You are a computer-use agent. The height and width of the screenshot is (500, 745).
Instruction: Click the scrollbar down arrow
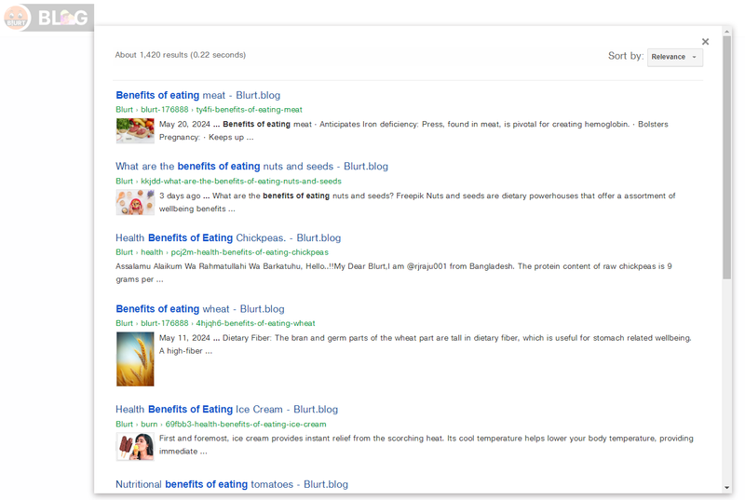click(726, 487)
